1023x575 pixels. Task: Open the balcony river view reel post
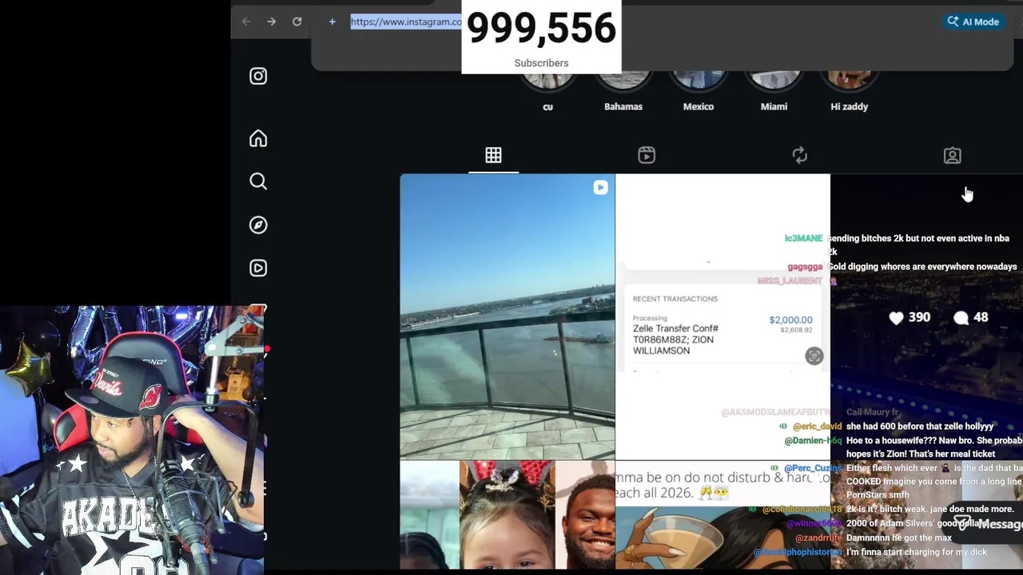coord(508,317)
